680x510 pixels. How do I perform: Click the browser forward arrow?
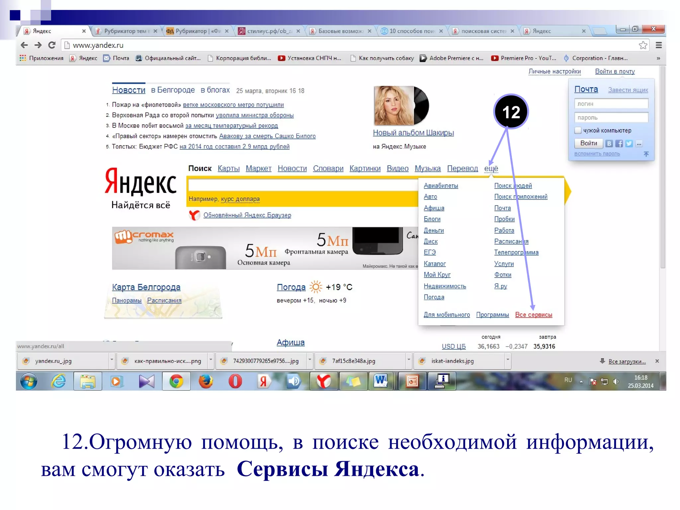tap(38, 45)
